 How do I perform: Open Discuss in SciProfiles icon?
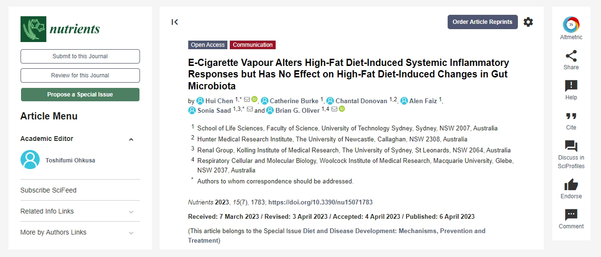tap(571, 146)
